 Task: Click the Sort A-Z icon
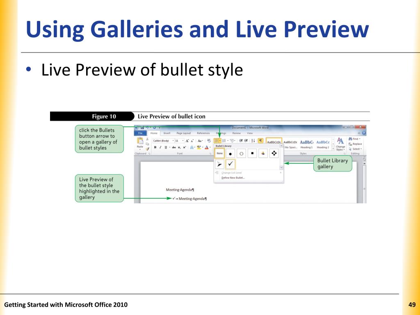(253, 141)
